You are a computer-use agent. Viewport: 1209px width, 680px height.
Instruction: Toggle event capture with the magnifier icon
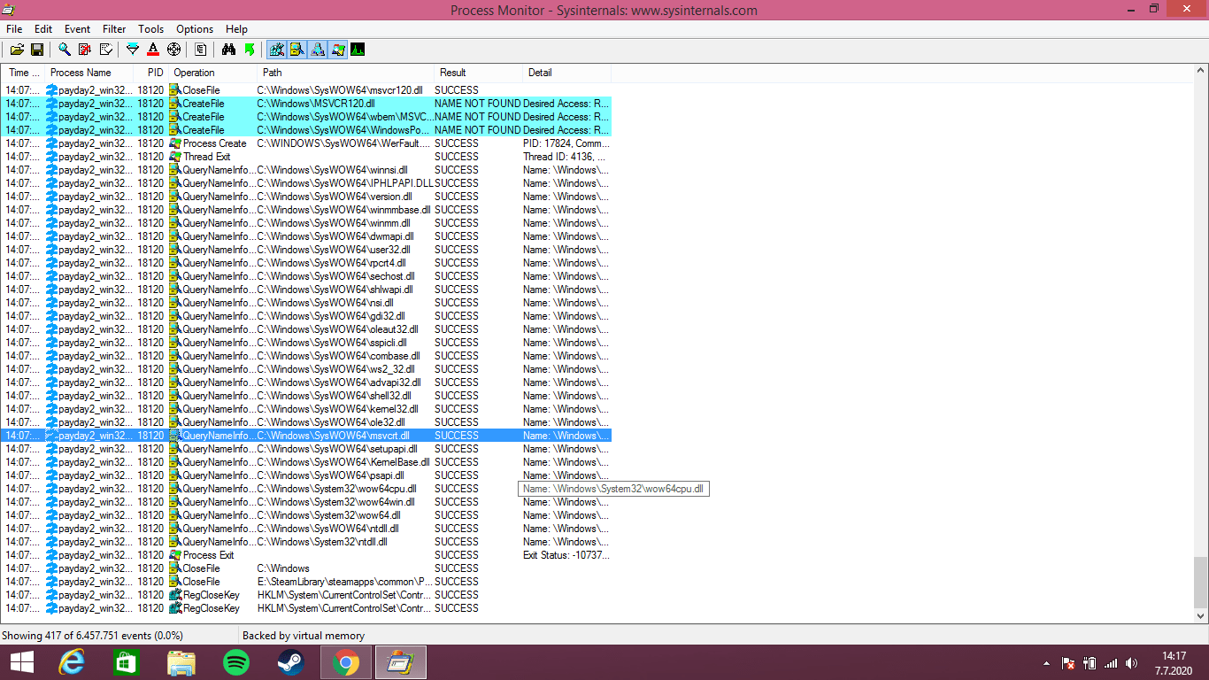pyautogui.click(x=65, y=50)
